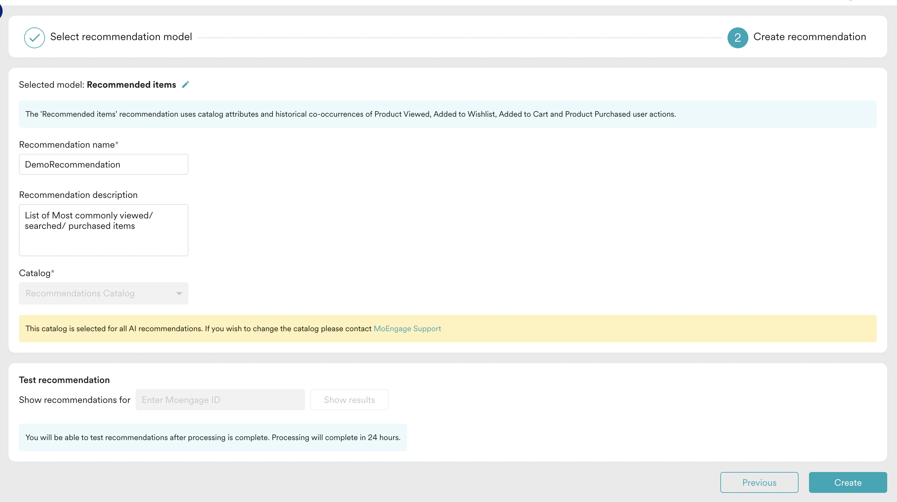897x502 pixels.
Task: Click the Recommended items selected model text
Action: pyautogui.click(x=131, y=84)
